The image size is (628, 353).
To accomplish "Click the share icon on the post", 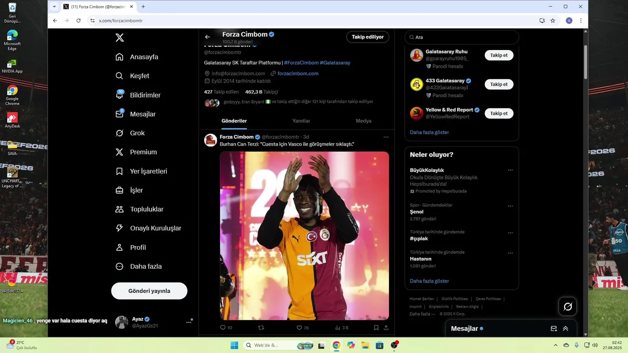I will [x=386, y=328].
